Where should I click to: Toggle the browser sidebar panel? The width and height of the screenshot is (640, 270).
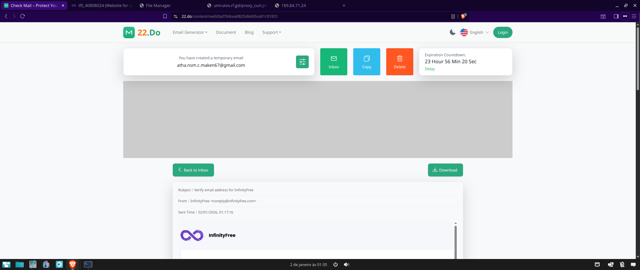tap(616, 16)
